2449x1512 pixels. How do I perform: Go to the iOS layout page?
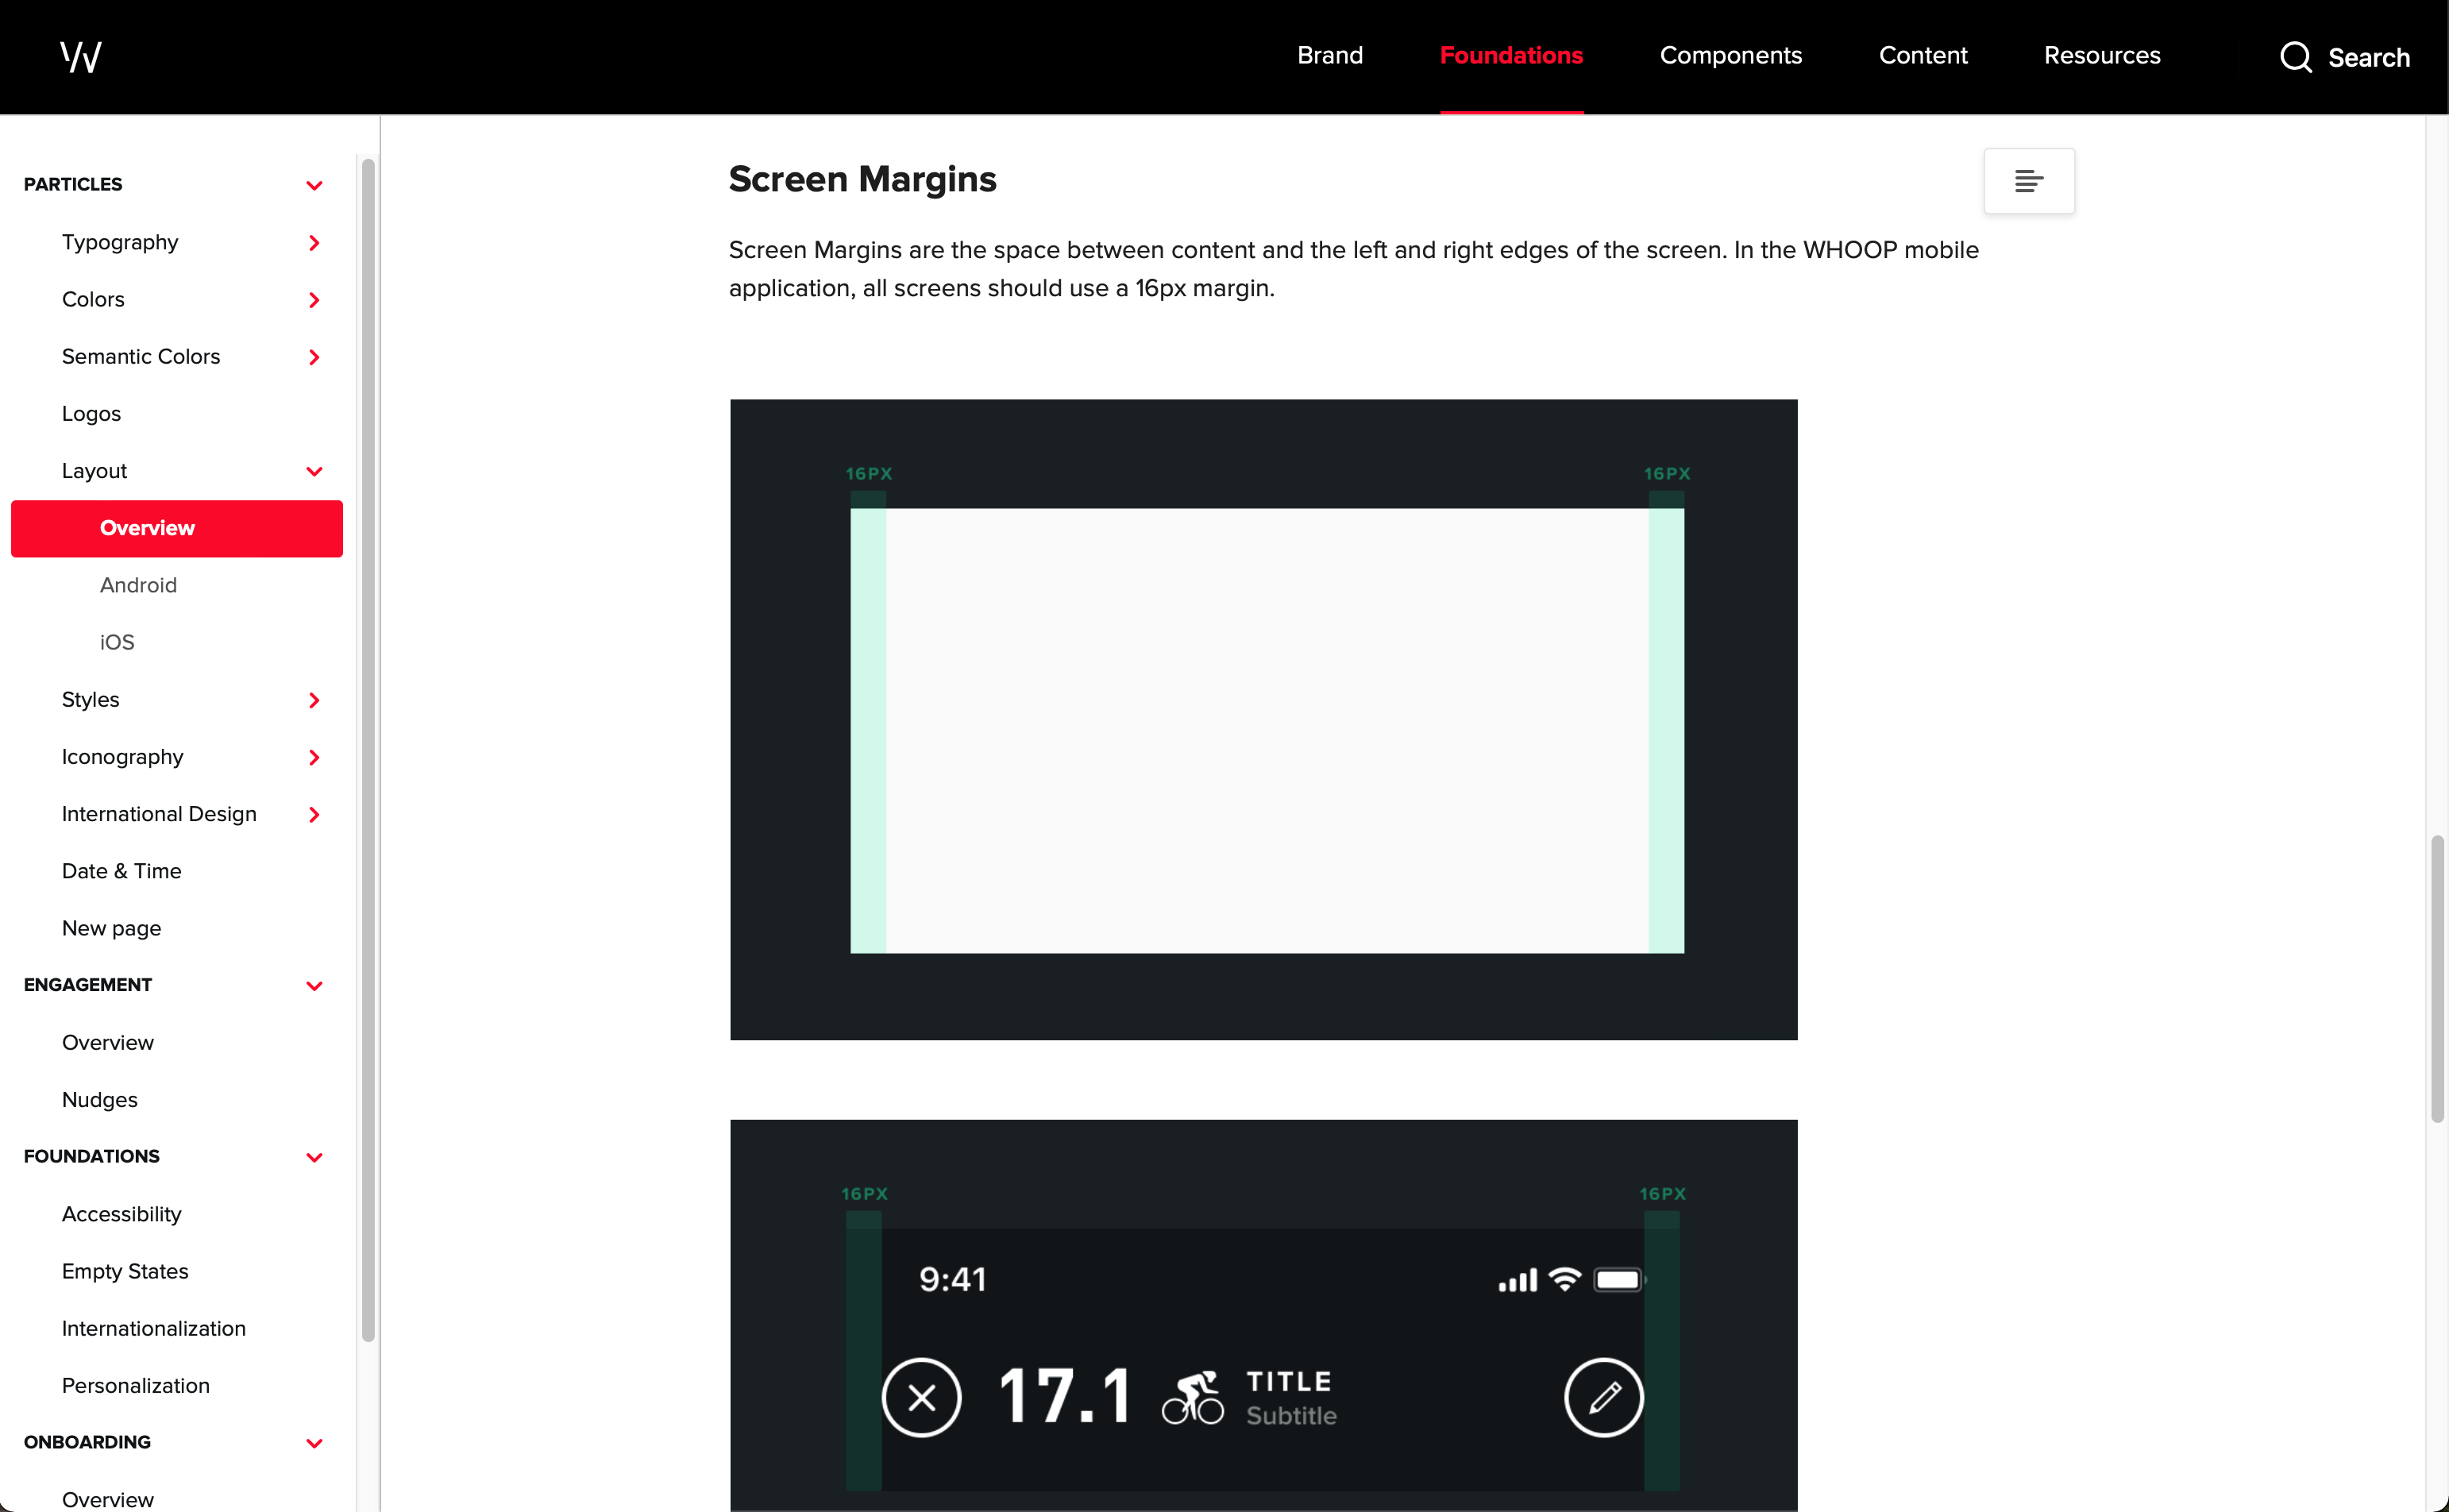point(117,642)
